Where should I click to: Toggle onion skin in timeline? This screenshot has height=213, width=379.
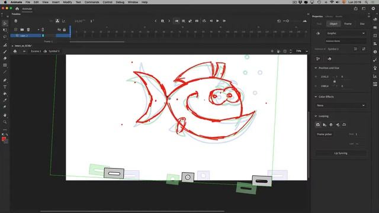tap(176, 21)
